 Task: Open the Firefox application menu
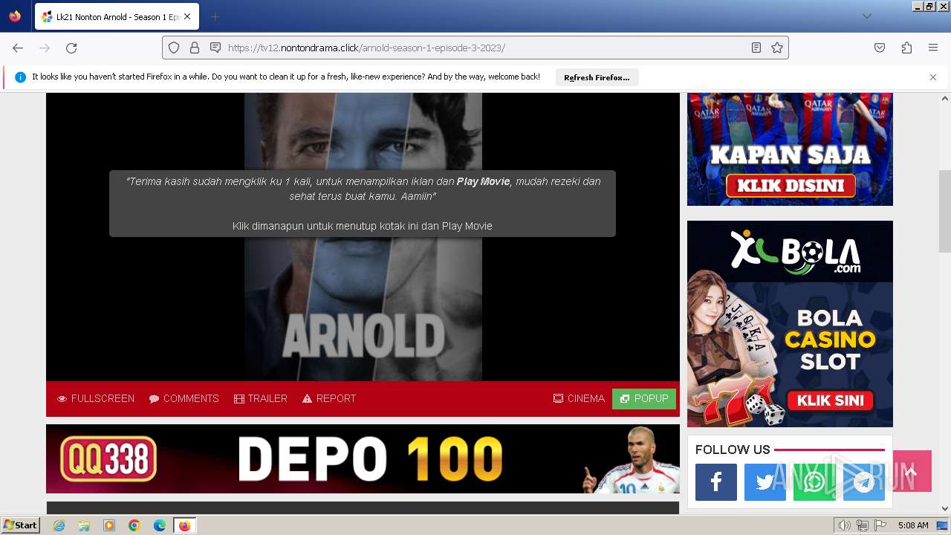point(933,48)
